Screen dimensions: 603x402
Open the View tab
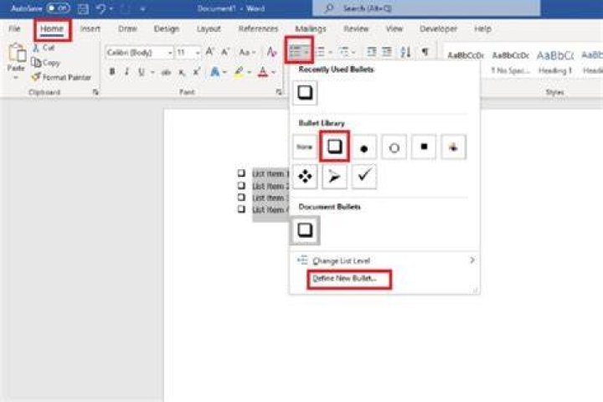point(394,28)
